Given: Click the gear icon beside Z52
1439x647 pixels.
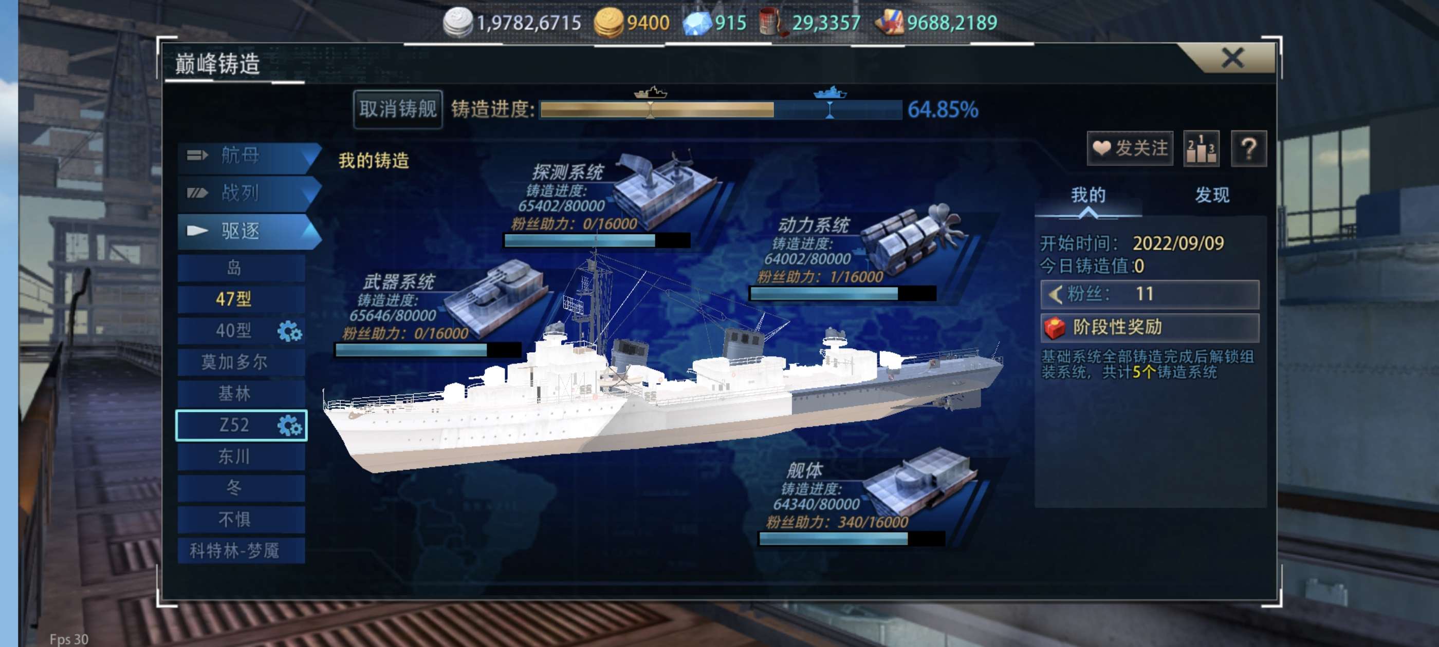Looking at the screenshot, I should [289, 425].
